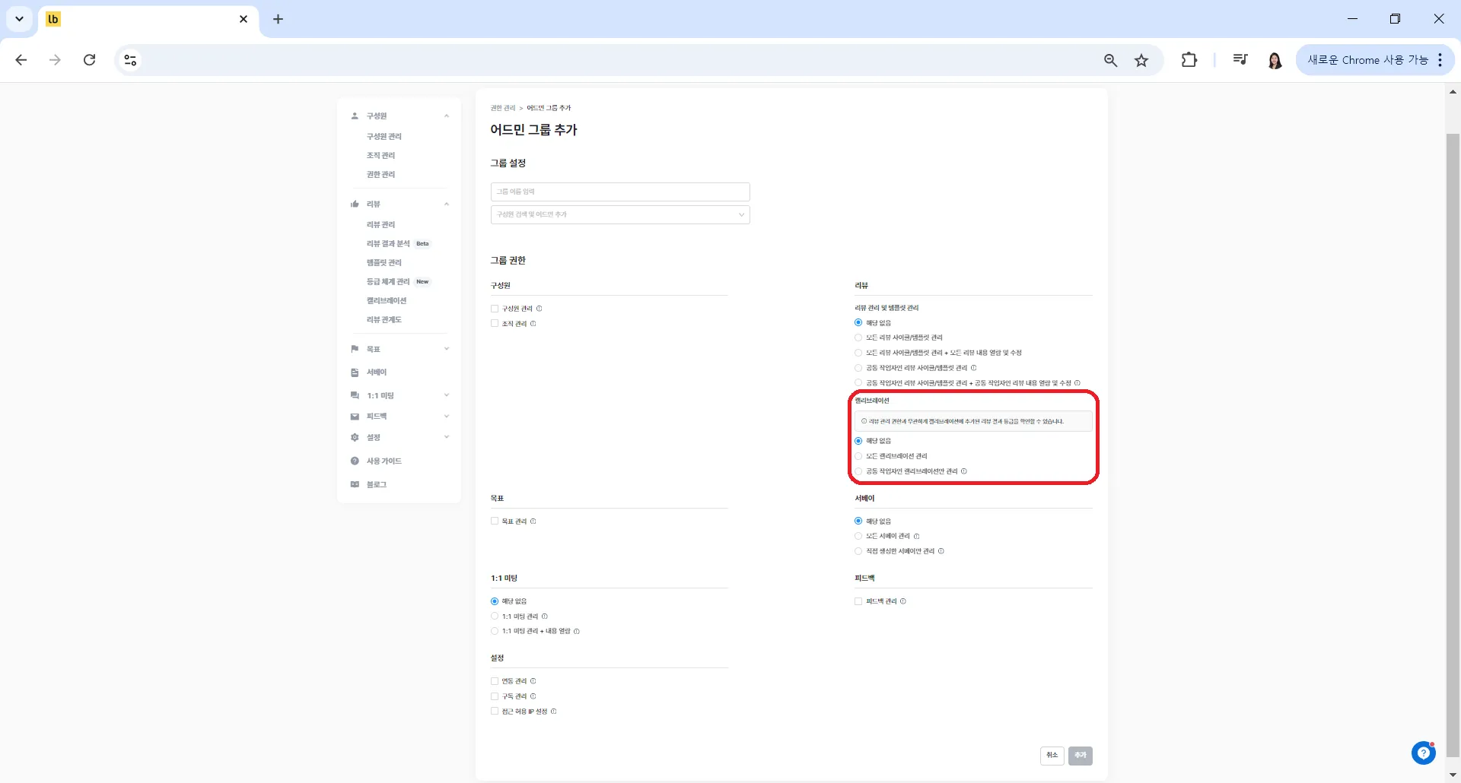1461x783 pixels.
Task: Click the info icon next to 목표 관리
Action: pyautogui.click(x=533, y=521)
